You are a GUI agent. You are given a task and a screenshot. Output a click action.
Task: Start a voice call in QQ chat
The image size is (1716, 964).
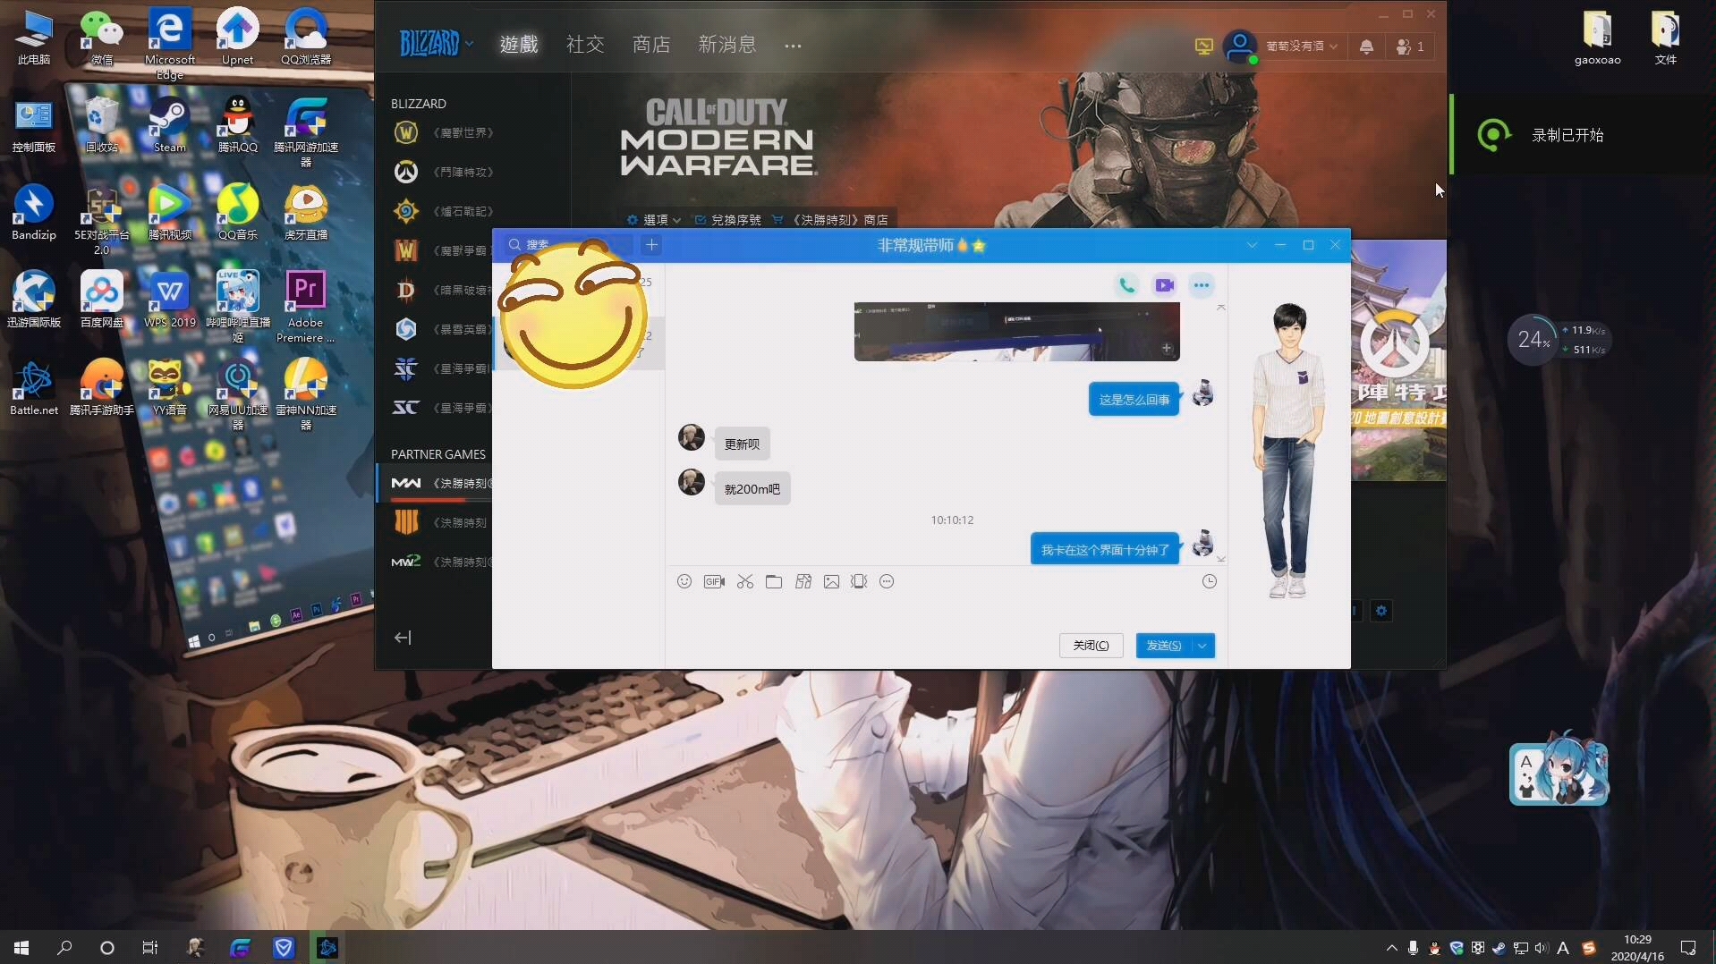tap(1127, 285)
